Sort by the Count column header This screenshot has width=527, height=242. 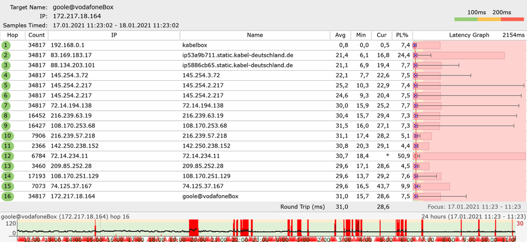pos(36,35)
